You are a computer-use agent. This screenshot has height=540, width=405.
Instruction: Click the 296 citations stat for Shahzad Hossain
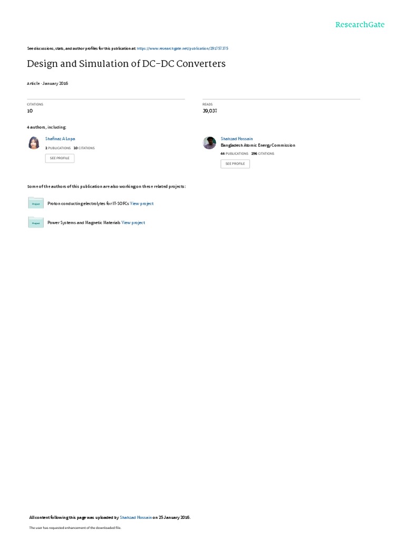pos(263,153)
